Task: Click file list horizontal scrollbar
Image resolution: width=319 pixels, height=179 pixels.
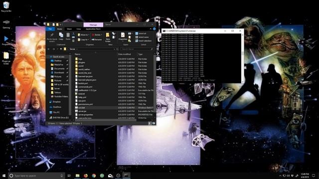Action: [106, 120]
